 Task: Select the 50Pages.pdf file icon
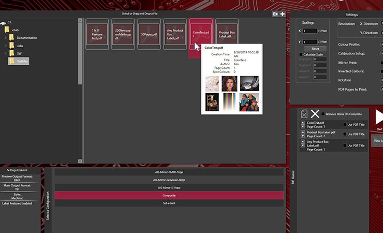tap(149, 34)
